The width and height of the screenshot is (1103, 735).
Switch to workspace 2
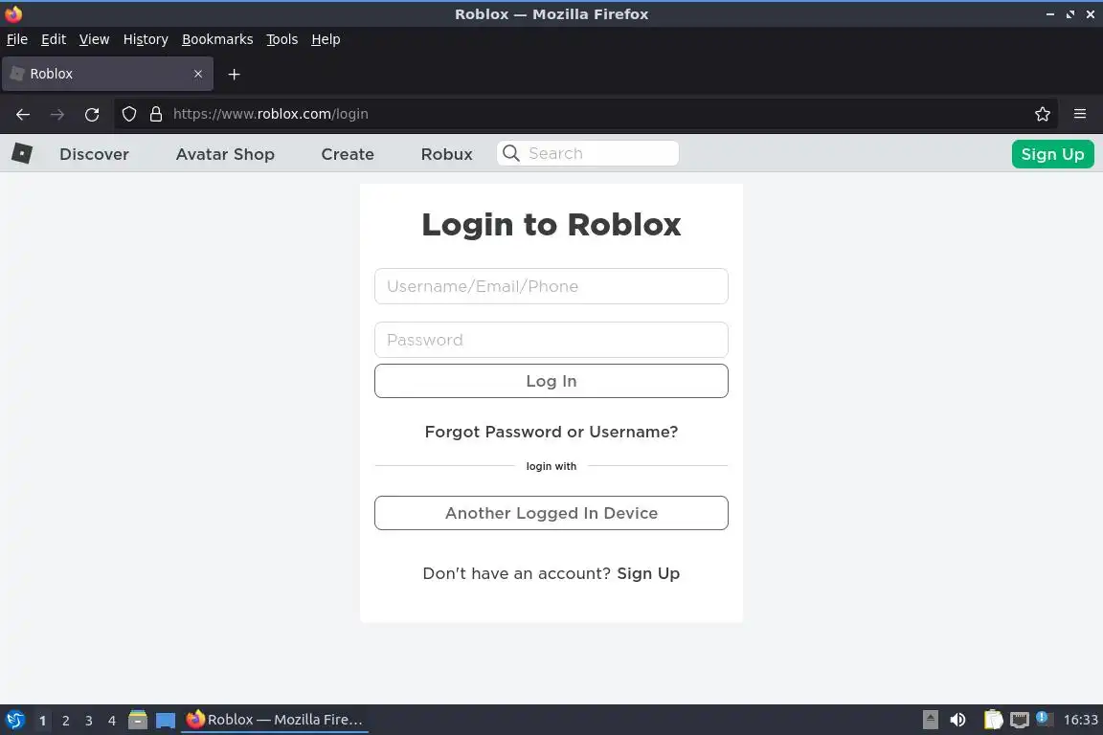[66, 721]
